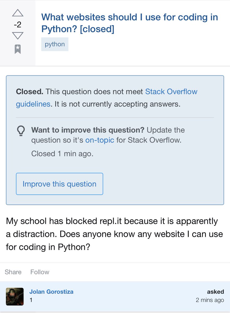
Task: Click the "2 mins ago" timestamp
Action: [210, 300]
